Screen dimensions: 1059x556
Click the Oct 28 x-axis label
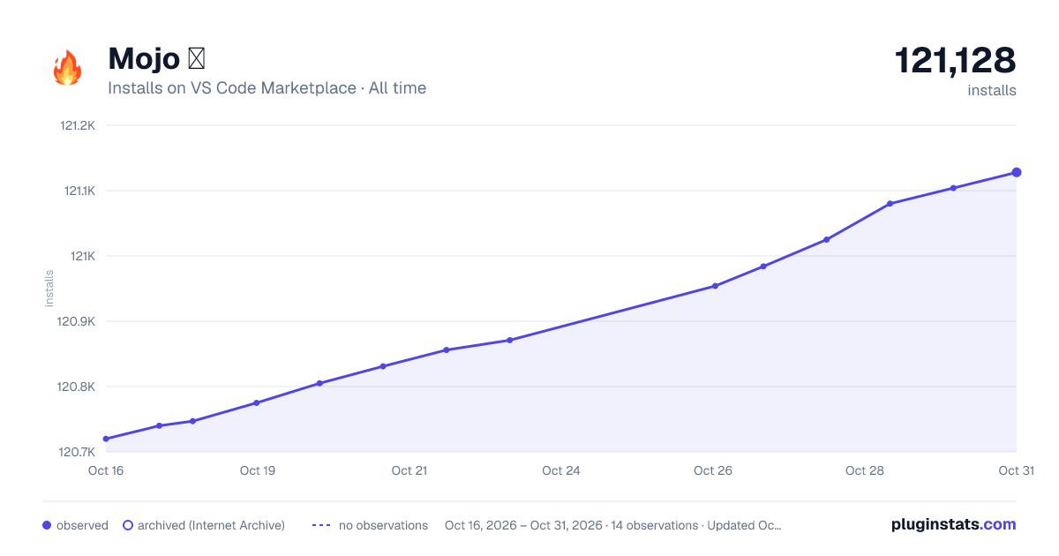(865, 470)
